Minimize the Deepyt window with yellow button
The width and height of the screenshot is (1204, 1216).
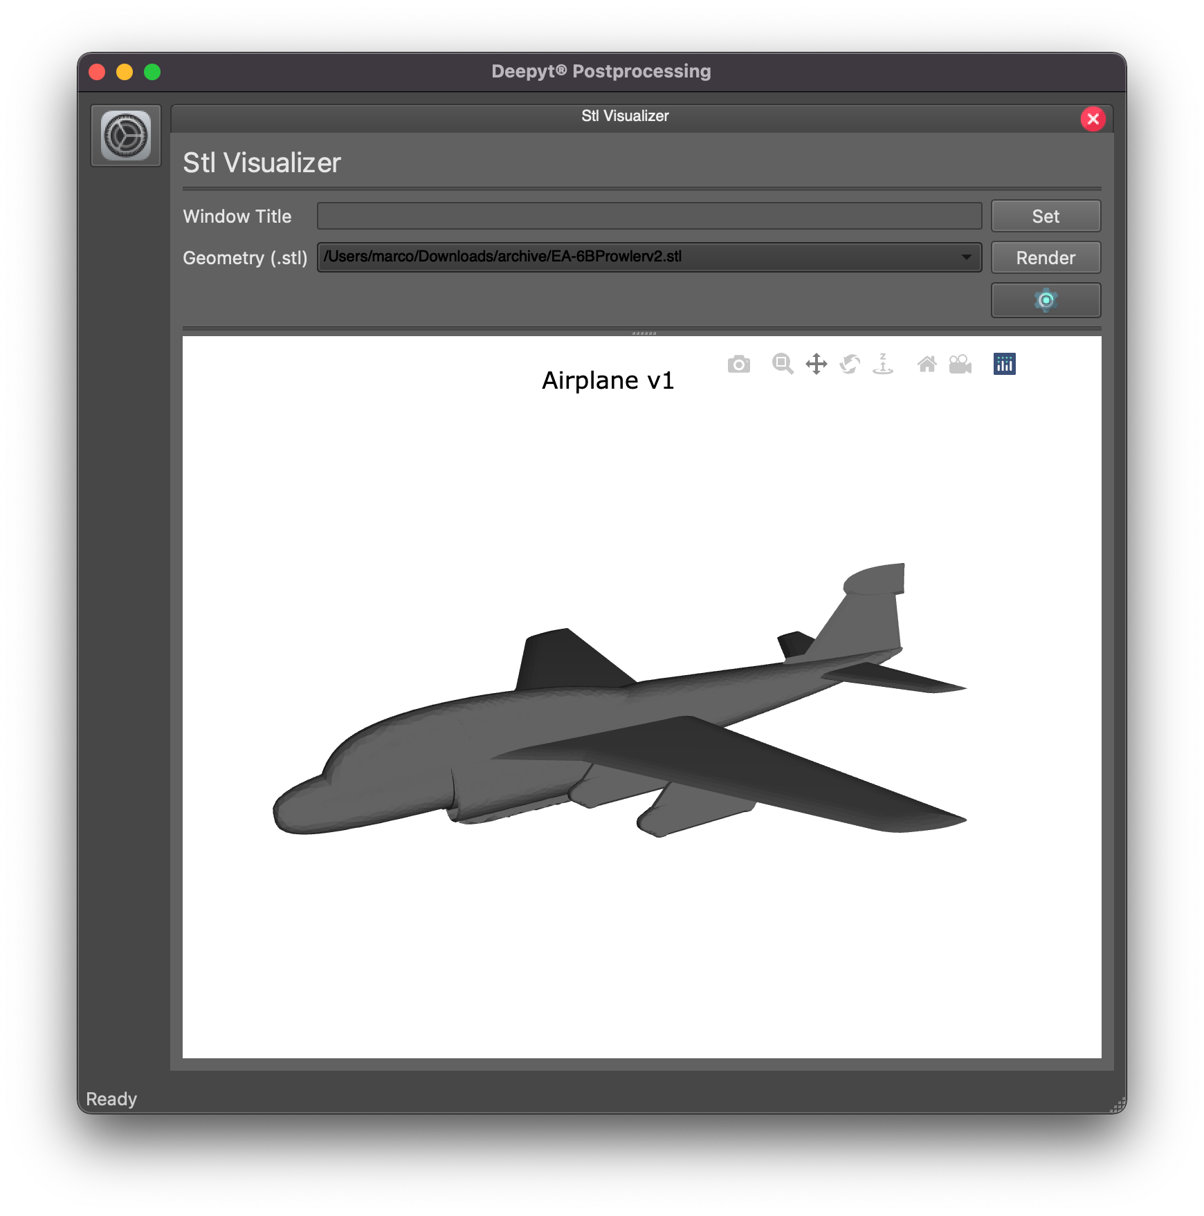coord(125,72)
